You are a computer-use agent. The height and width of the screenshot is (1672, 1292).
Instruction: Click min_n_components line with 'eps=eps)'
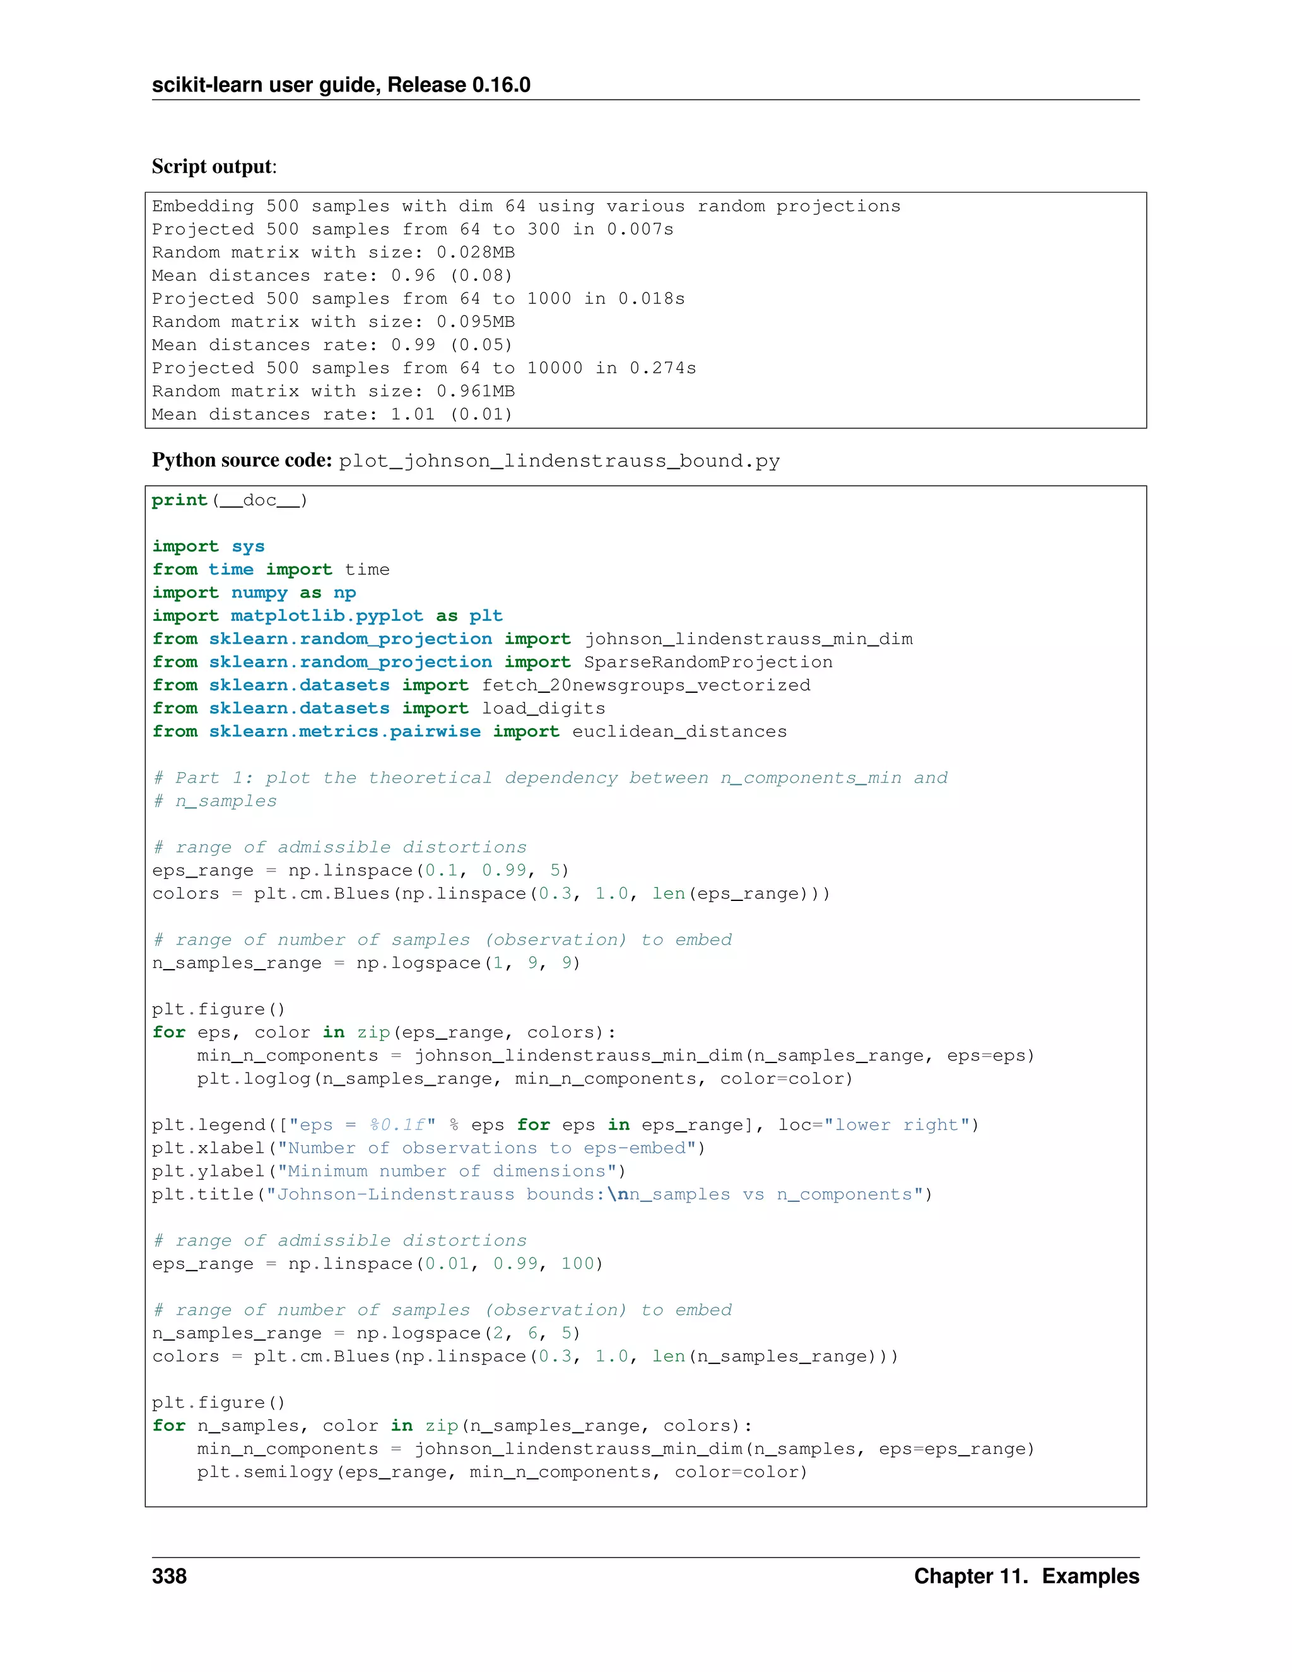click(x=616, y=1056)
